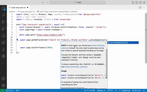Screen dimensions: 147x92
Task: Show errors and warnings count in status bar
Action: [x=10, y=90]
